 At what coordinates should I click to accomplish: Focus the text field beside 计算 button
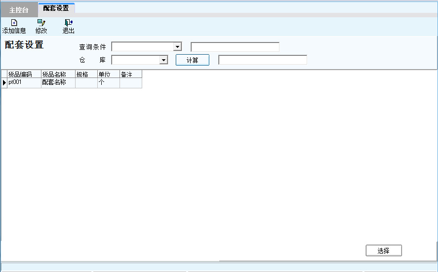tap(263, 60)
